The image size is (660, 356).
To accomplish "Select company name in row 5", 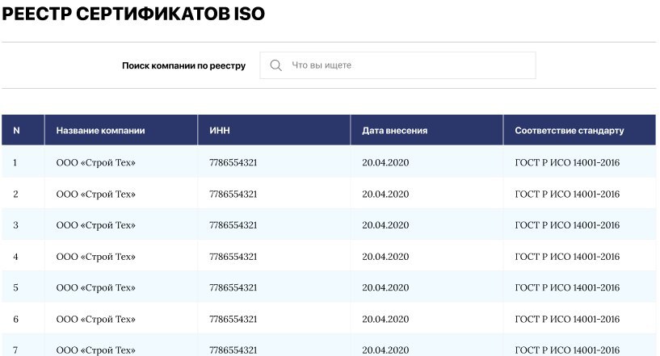I will point(96,288).
